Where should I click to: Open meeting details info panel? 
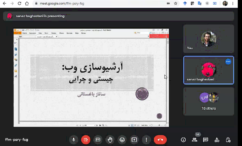coord(183,140)
